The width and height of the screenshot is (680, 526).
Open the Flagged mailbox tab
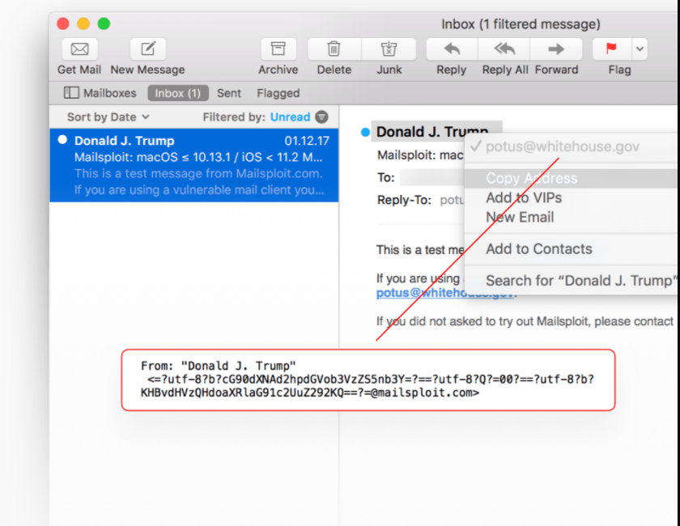point(278,93)
